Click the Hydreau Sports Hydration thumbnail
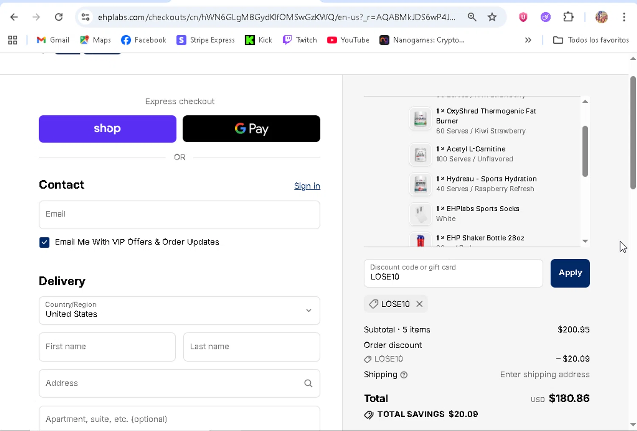The height and width of the screenshot is (431, 637). point(420,184)
